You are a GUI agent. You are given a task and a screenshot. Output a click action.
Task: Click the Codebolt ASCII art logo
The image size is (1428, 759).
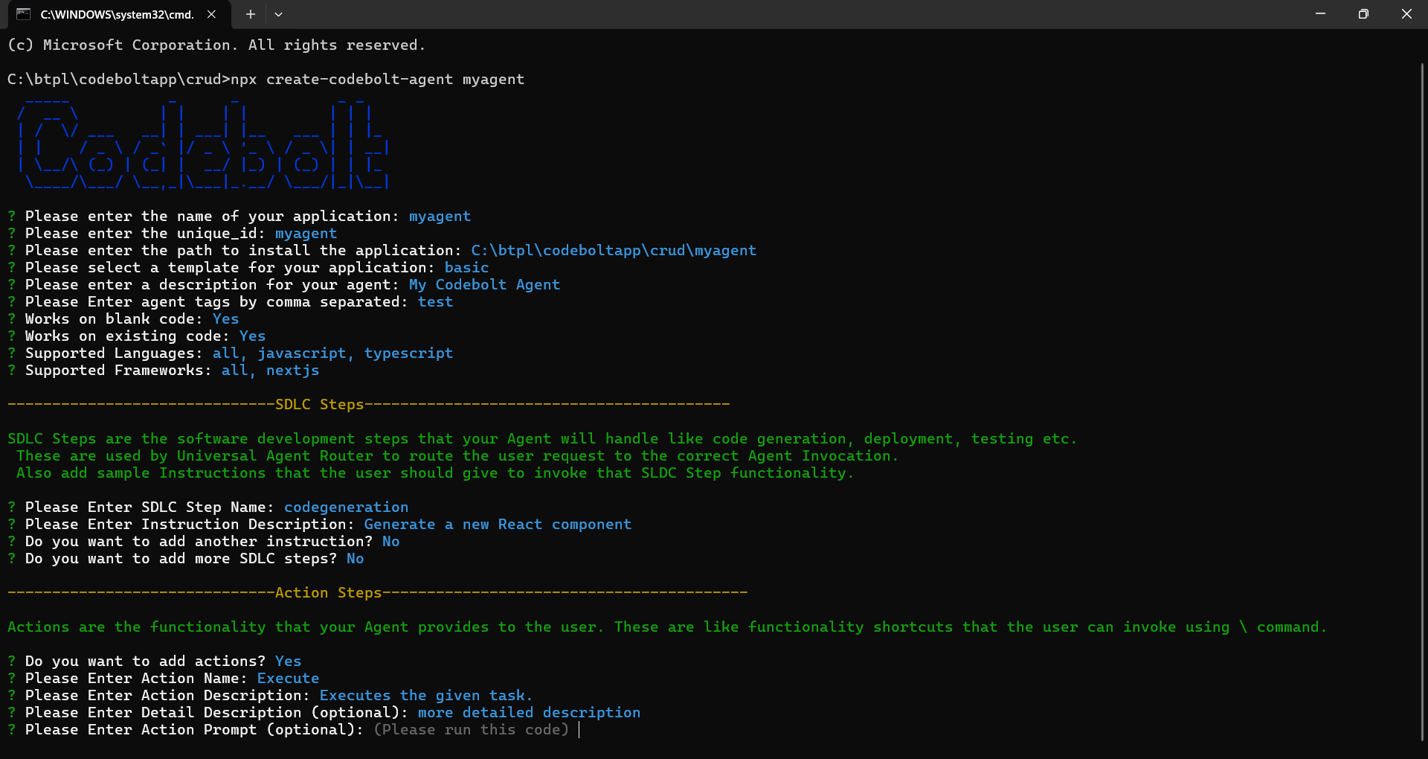[x=202, y=143]
